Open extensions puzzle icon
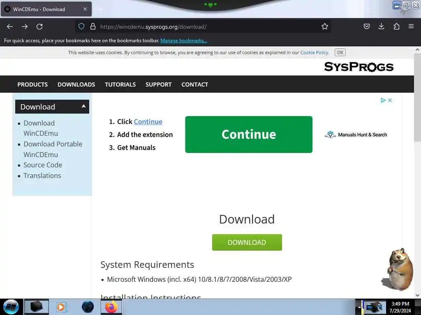Screen dimensions: 421x315 coord(396,26)
